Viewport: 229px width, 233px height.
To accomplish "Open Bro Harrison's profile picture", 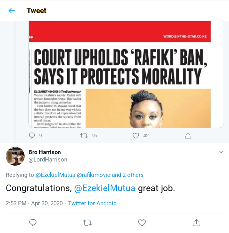I will tap(15, 156).
